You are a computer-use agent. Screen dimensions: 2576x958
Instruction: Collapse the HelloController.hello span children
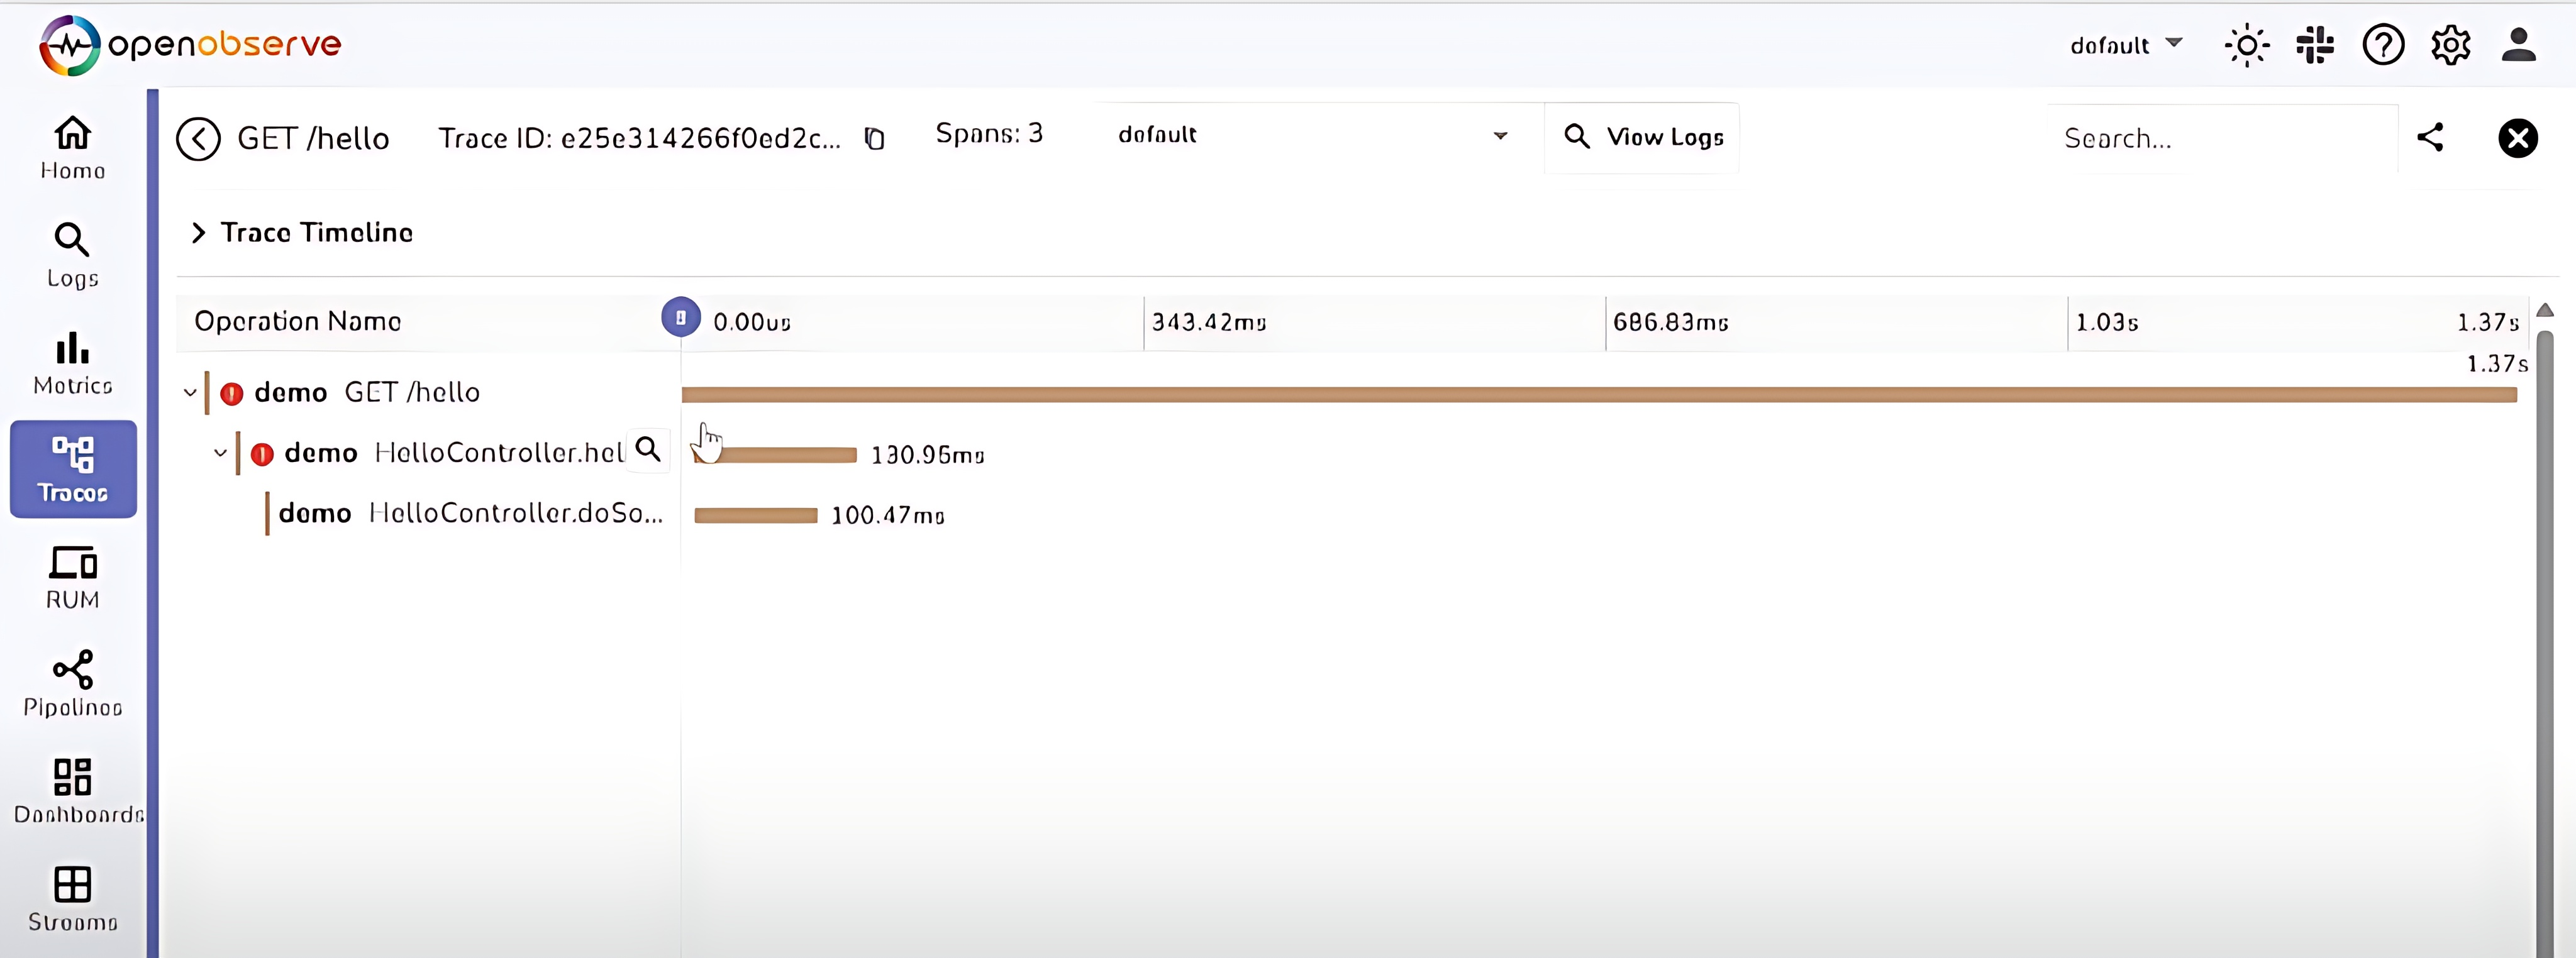[221, 453]
